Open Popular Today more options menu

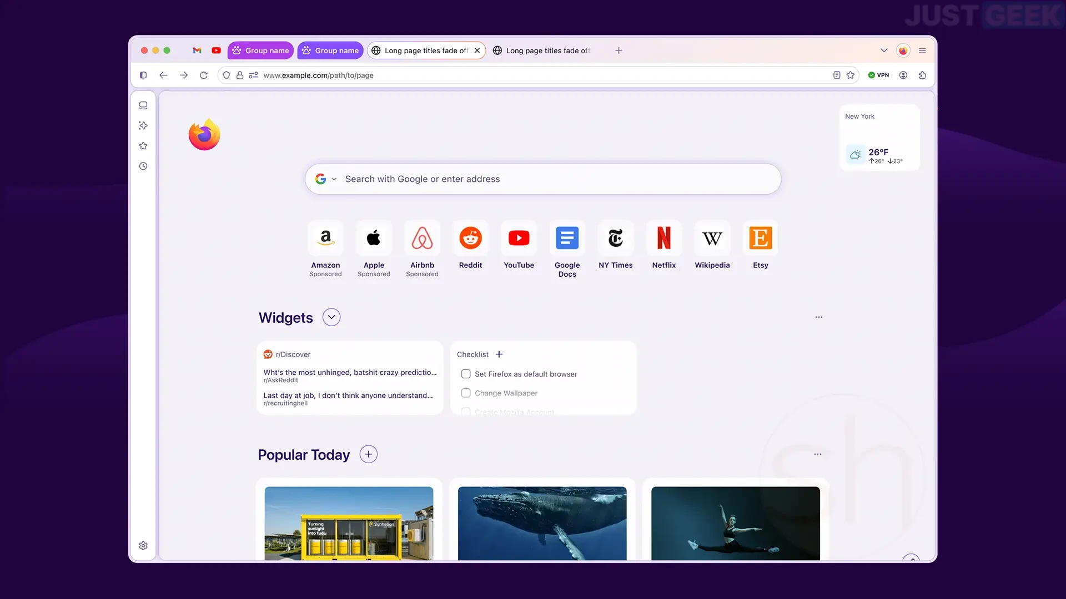(817, 454)
